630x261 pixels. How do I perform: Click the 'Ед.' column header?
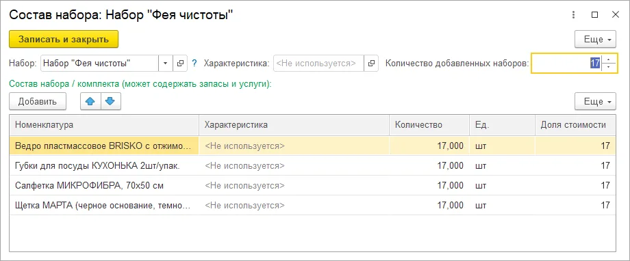pyautogui.click(x=502, y=124)
